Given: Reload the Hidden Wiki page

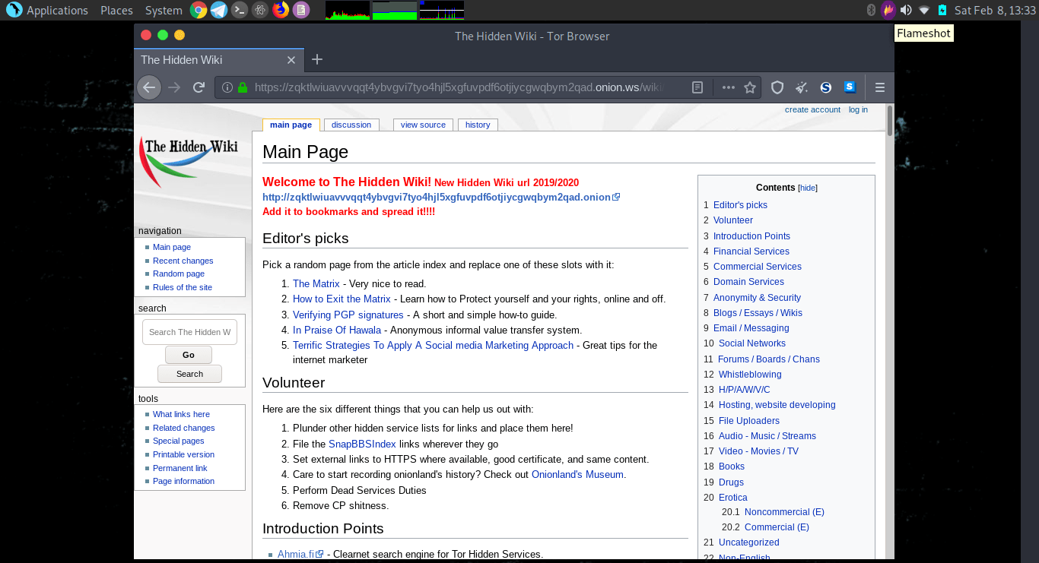Looking at the screenshot, I should pyautogui.click(x=199, y=87).
